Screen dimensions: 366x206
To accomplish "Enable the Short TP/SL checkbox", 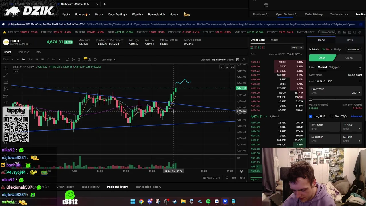I will [x=331, y=116].
